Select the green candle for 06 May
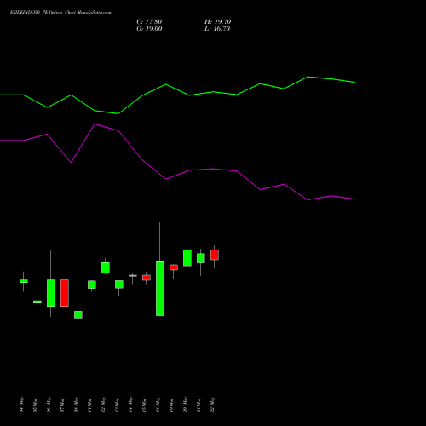The height and width of the screenshot is (426, 426). coord(51,293)
